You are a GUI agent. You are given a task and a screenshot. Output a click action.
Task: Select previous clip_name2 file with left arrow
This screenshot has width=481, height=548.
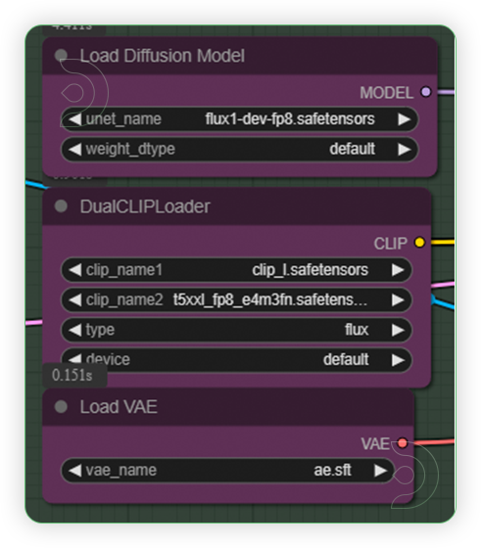tap(74, 300)
